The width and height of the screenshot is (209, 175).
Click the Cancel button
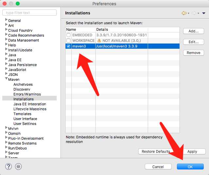pos(158,166)
